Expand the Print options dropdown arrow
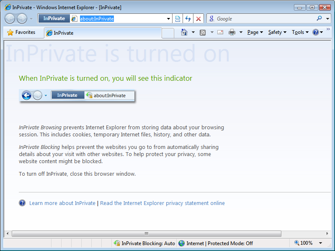Screen dimensions: 335x251 (x=241, y=32)
